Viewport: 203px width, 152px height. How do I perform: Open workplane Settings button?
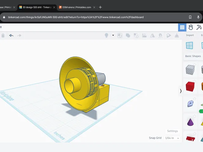173,131
